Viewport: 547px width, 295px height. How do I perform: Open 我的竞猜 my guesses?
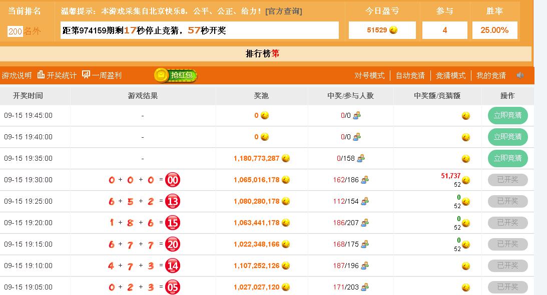pos(491,75)
